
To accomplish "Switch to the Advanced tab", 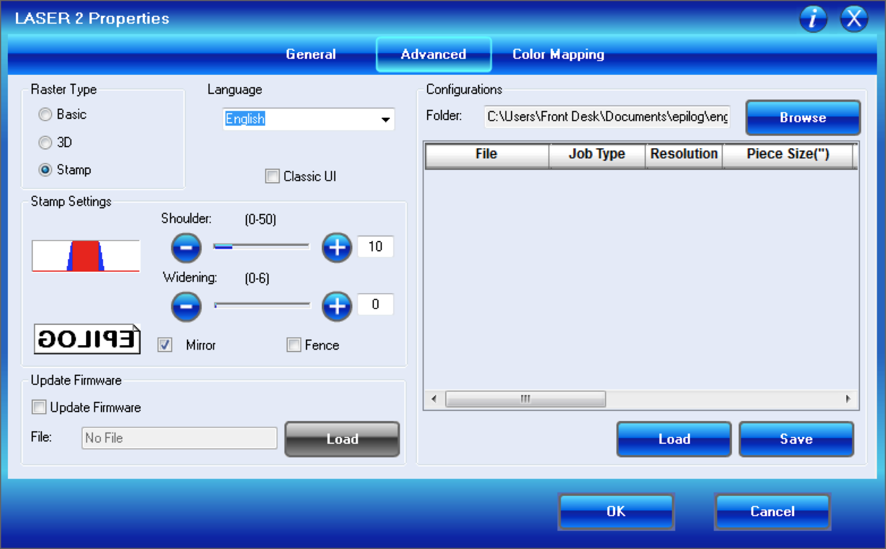I will click(433, 55).
